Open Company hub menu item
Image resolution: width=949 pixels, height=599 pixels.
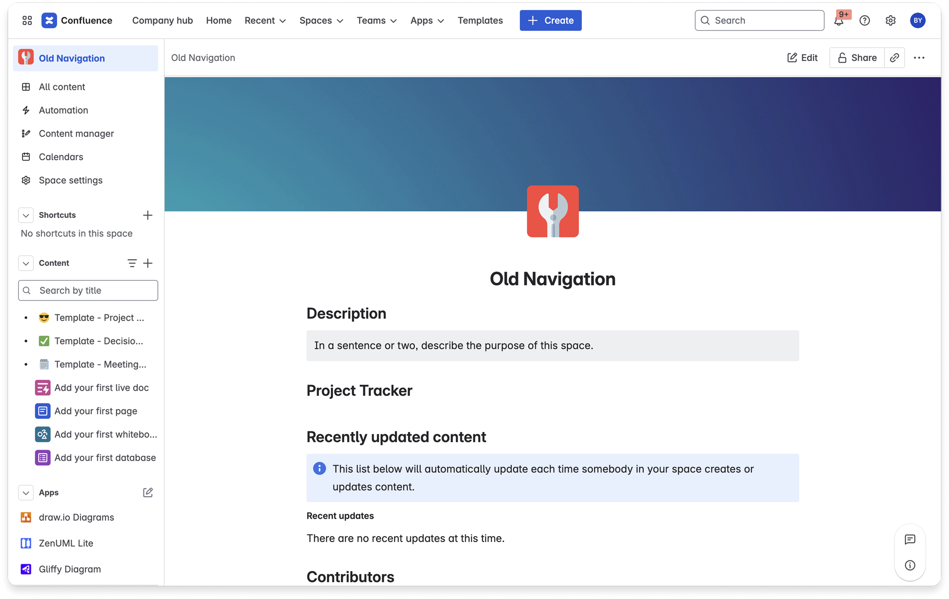coord(162,20)
